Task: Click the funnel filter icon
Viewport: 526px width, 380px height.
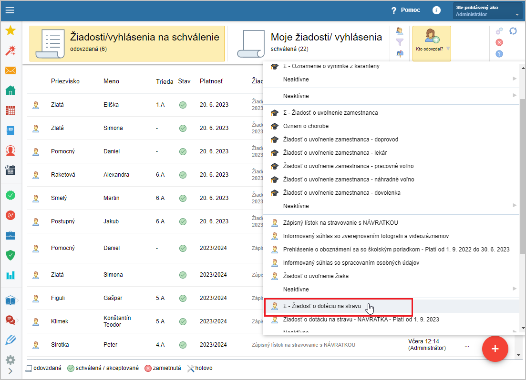Action: pos(400,42)
